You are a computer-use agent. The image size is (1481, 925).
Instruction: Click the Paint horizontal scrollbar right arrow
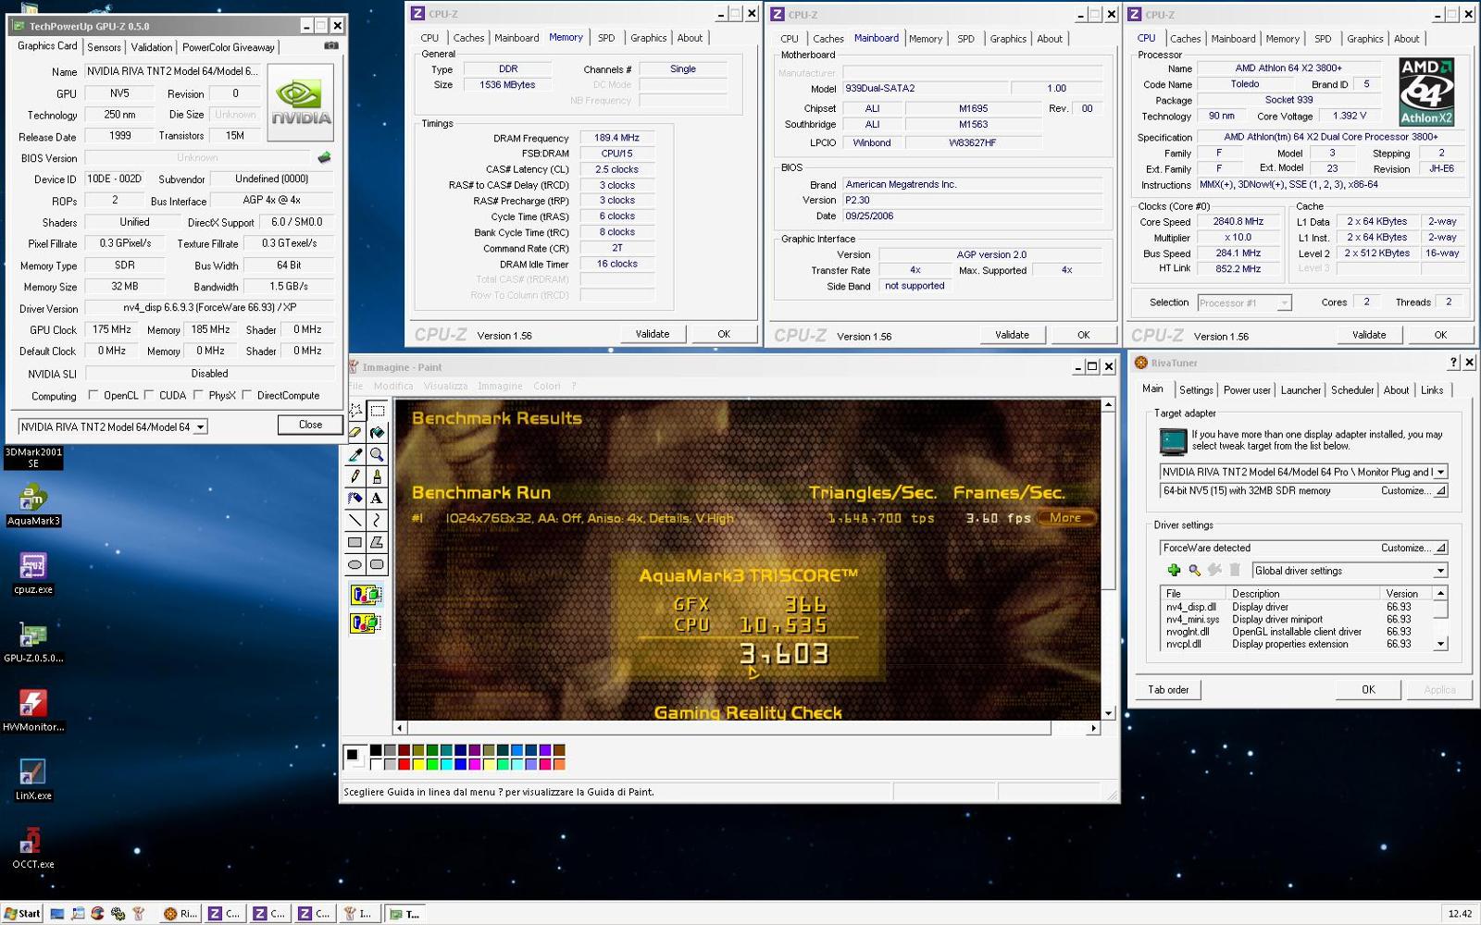click(x=1093, y=728)
